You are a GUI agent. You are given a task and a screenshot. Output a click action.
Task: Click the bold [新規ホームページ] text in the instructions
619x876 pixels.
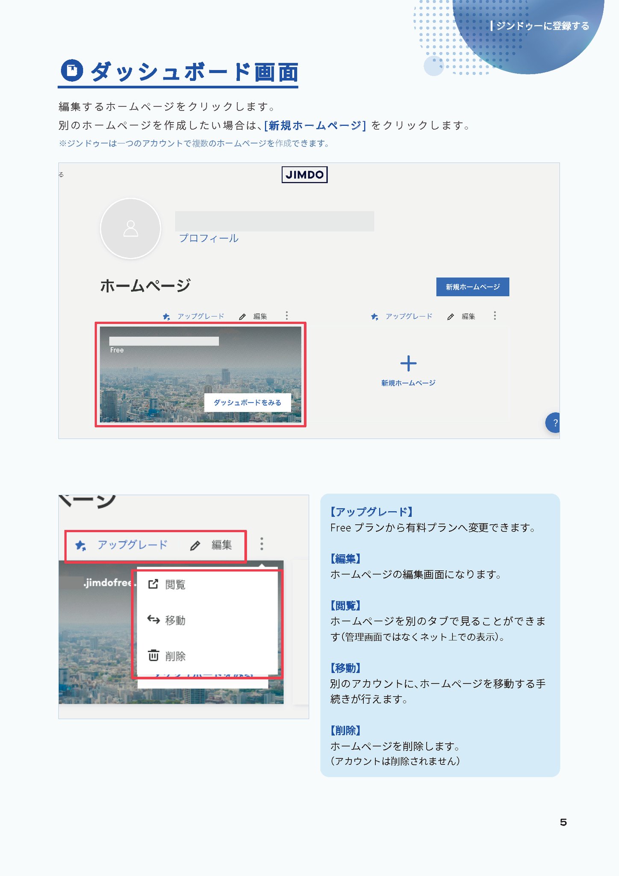pyautogui.click(x=315, y=125)
